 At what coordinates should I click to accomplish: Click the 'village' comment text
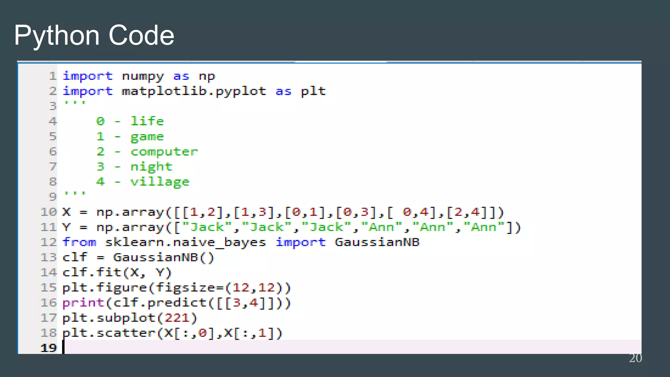[x=160, y=182]
